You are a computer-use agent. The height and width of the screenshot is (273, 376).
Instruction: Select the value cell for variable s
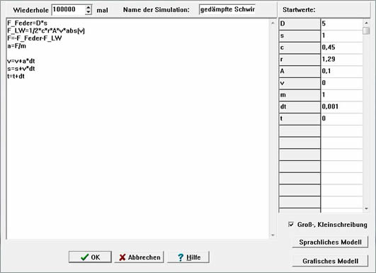(341, 35)
